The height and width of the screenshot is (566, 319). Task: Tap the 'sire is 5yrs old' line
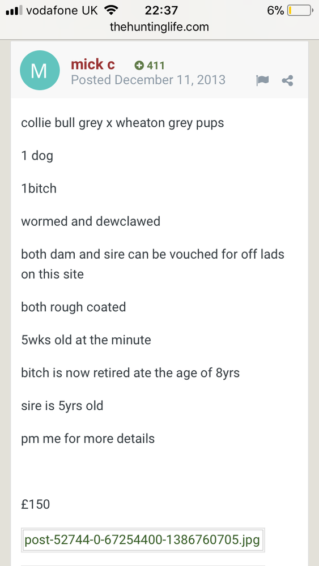(x=62, y=405)
